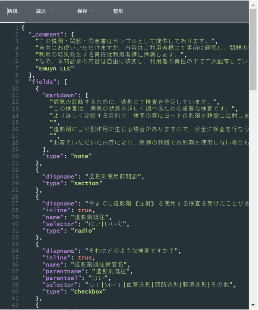Click line number 1 in gutter
This screenshot has height=310, width=259.
[x=17, y=28]
